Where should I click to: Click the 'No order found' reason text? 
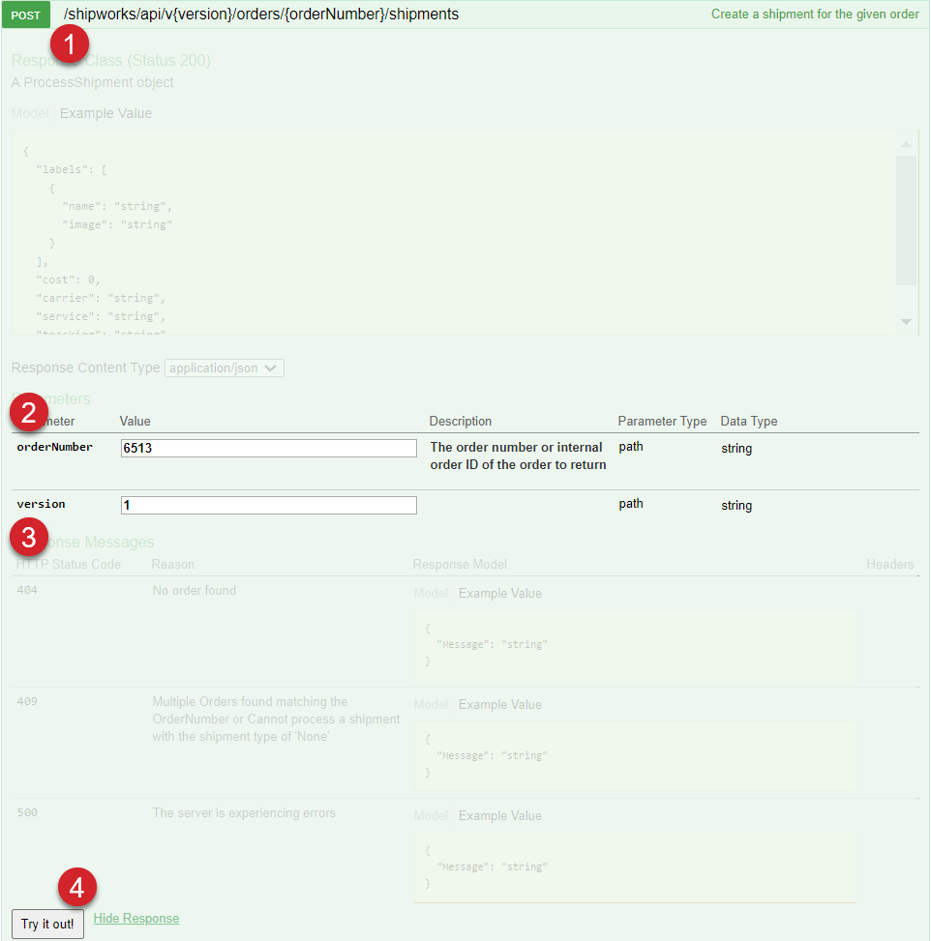click(194, 591)
